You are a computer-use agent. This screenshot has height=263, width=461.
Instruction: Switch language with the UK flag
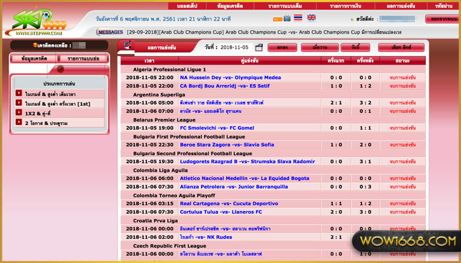tap(311, 18)
